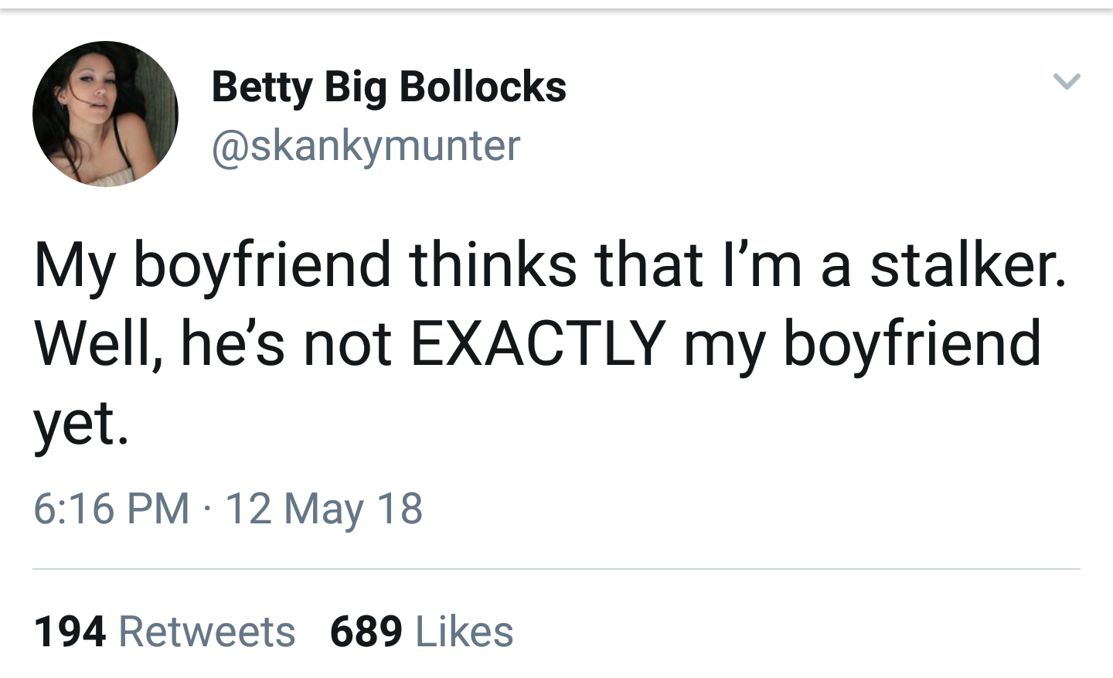Screen dimensions: 1113x678
Task: Click Betty Big Bollocks profile picture
Action: 105,114
